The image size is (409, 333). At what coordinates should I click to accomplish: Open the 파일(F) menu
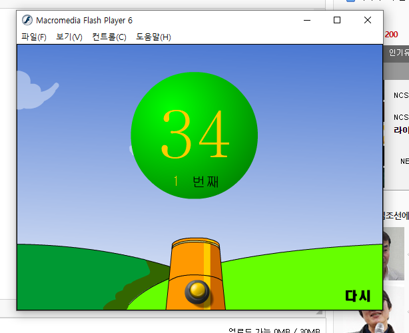[x=34, y=37]
